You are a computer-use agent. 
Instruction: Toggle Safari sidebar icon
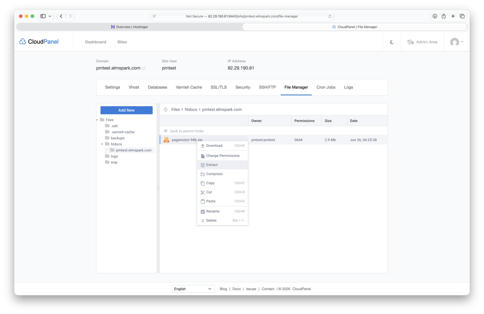click(x=43, y=16)
